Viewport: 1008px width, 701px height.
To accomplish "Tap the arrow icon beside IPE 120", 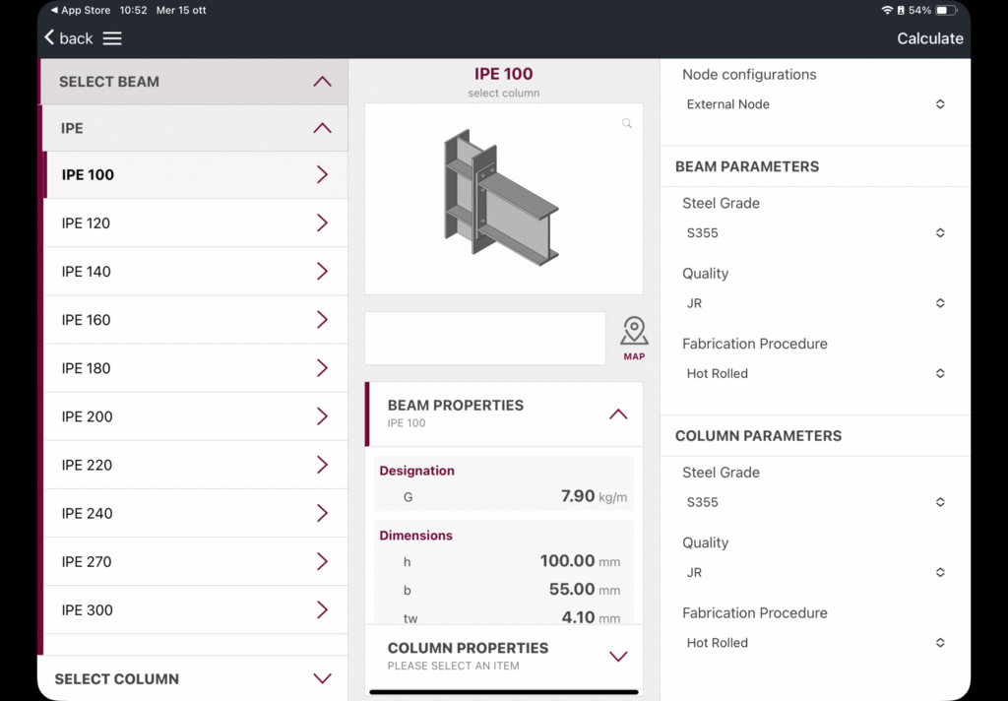I will [x=322, y=223].
